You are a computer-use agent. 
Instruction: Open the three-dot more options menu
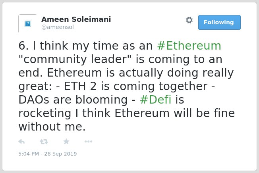(88, 141)
